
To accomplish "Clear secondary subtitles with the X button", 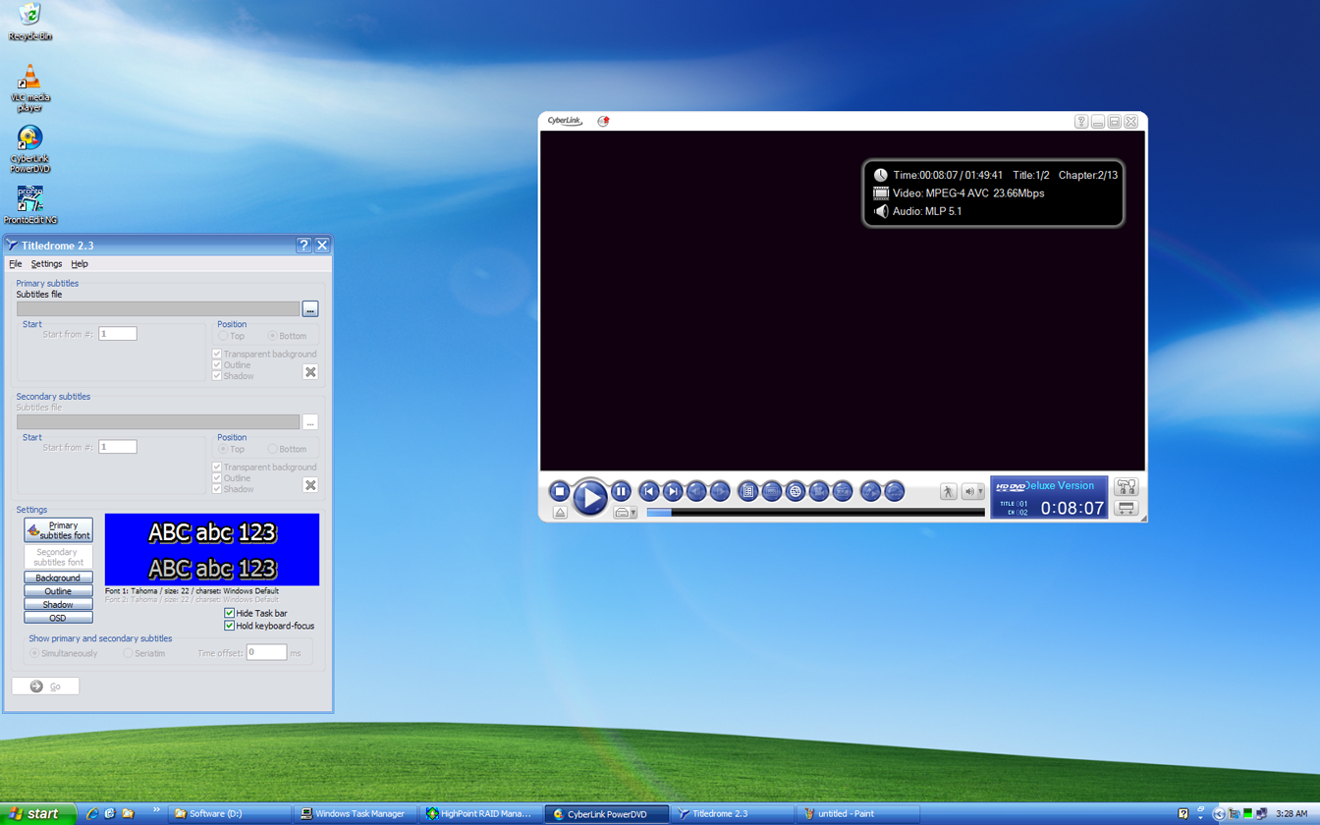I will 310,485.
